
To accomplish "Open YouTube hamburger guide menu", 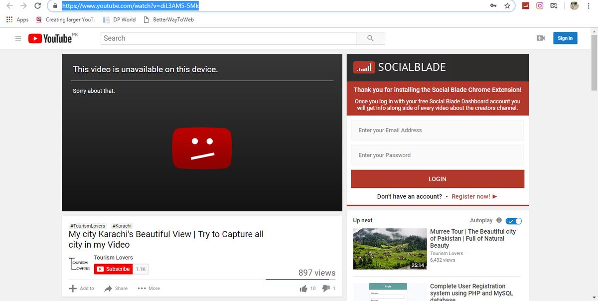I will coord(18,38).
